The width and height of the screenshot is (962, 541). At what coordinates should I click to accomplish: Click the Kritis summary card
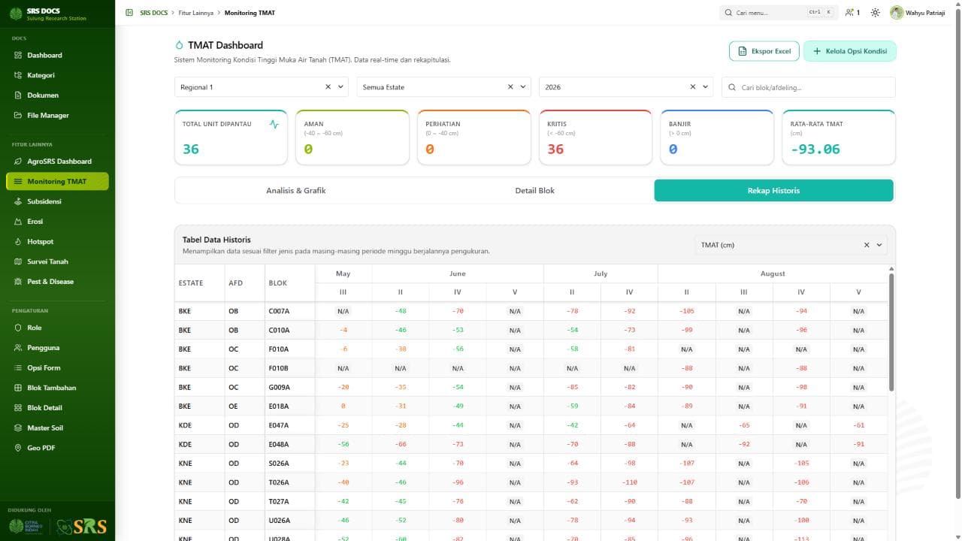coord(594,138)
